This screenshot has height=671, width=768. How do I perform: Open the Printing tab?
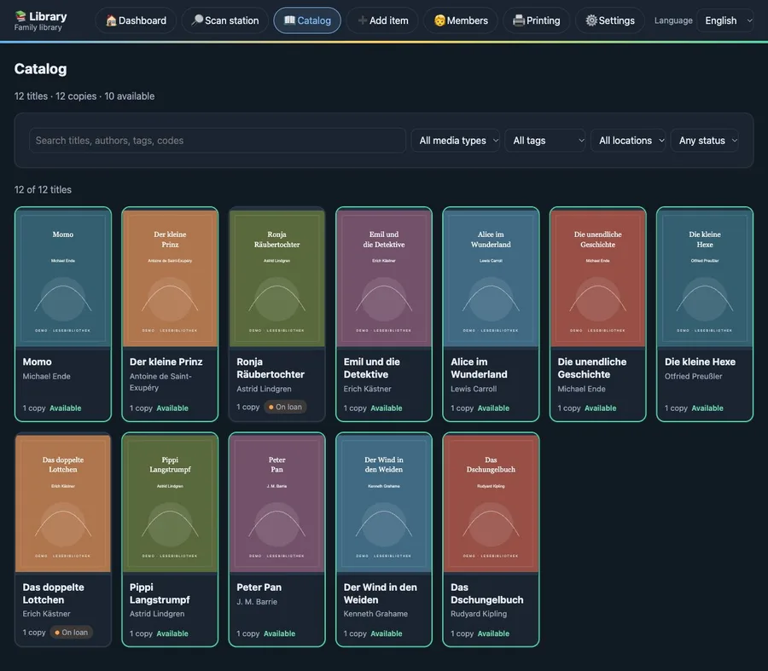click(x=537, y=20)
